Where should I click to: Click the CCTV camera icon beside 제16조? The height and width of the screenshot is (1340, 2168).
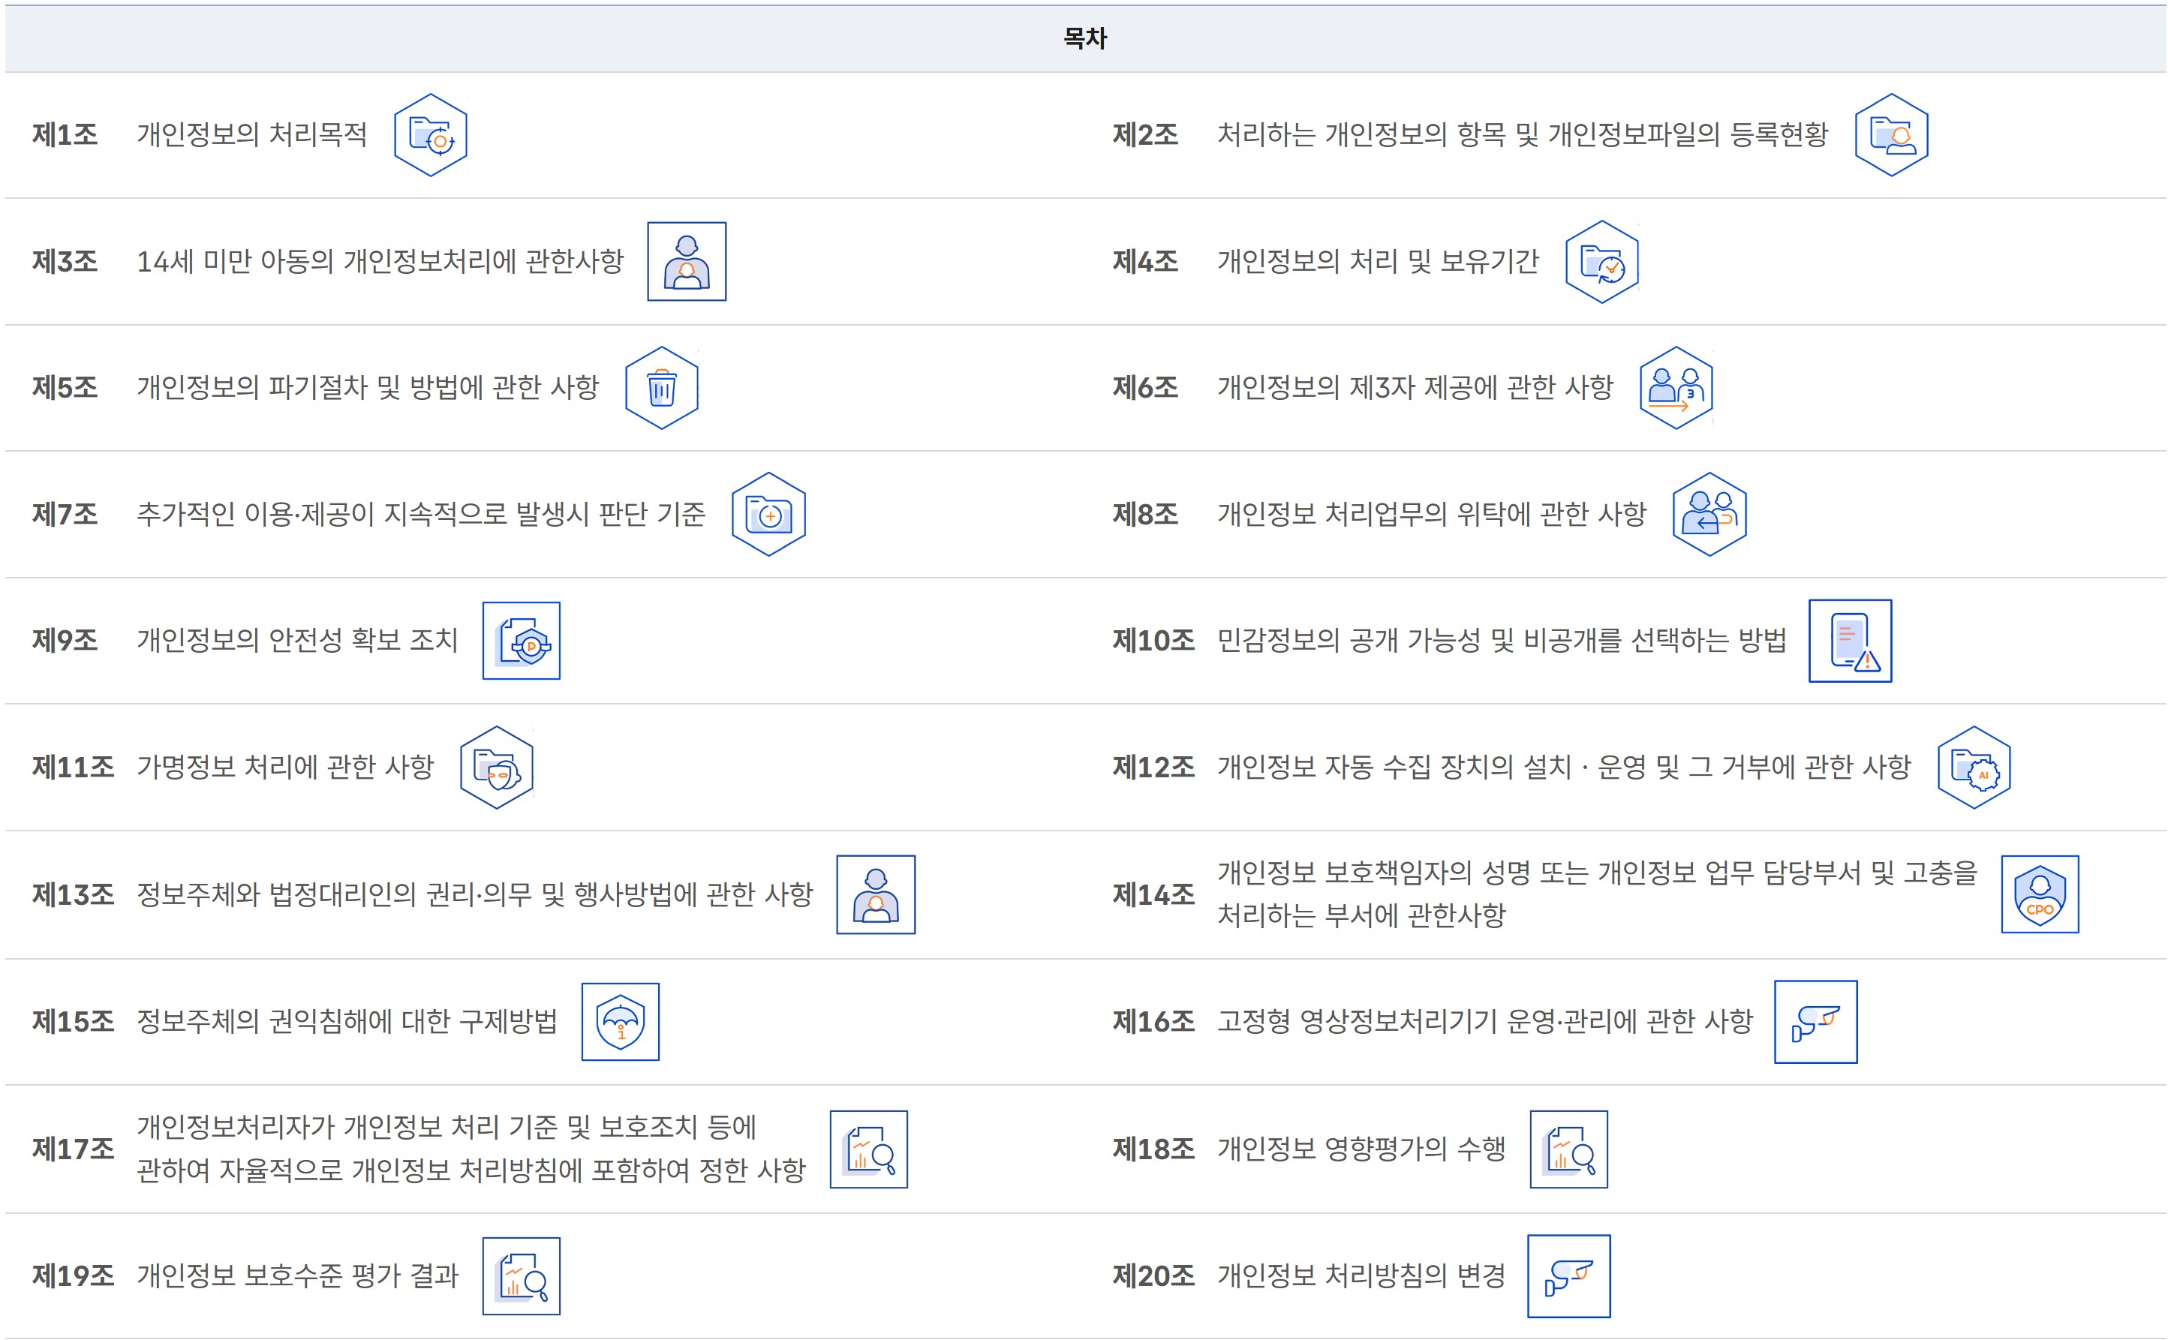click(x=1815, y=1022)
